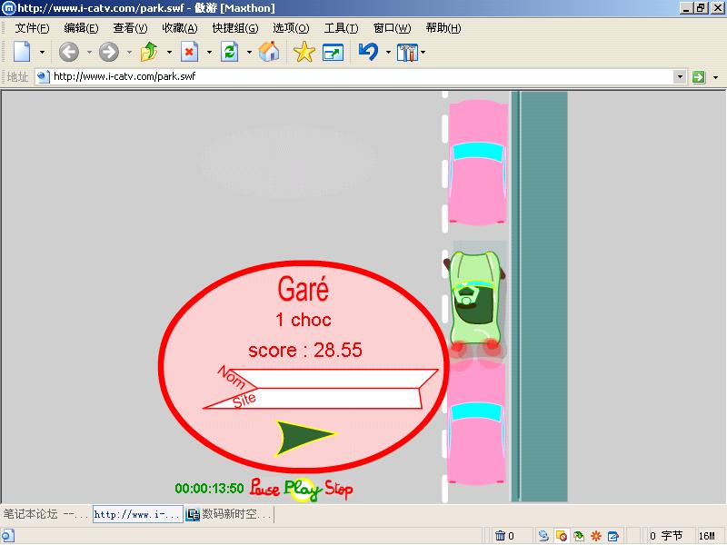Click the score : 28.55 text

pos(305,350)
